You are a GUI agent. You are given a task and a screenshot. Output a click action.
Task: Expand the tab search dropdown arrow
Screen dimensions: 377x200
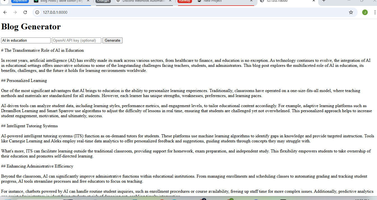click(x=5, y=1)
